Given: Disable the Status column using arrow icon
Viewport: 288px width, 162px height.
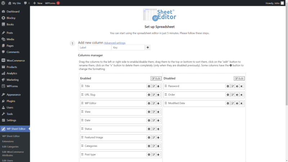Looking at the screenshot, I should pos(158,129).
